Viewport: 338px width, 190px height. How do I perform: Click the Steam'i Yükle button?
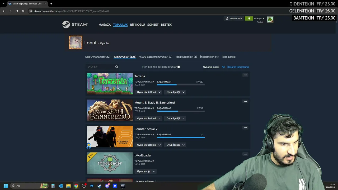234,18
